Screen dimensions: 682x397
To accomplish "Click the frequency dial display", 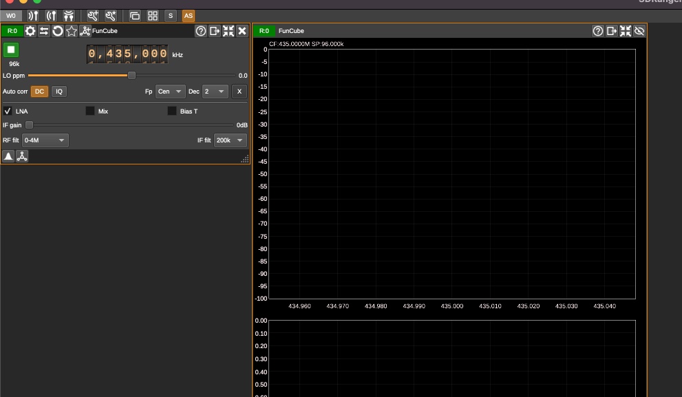I will point(127,54).
